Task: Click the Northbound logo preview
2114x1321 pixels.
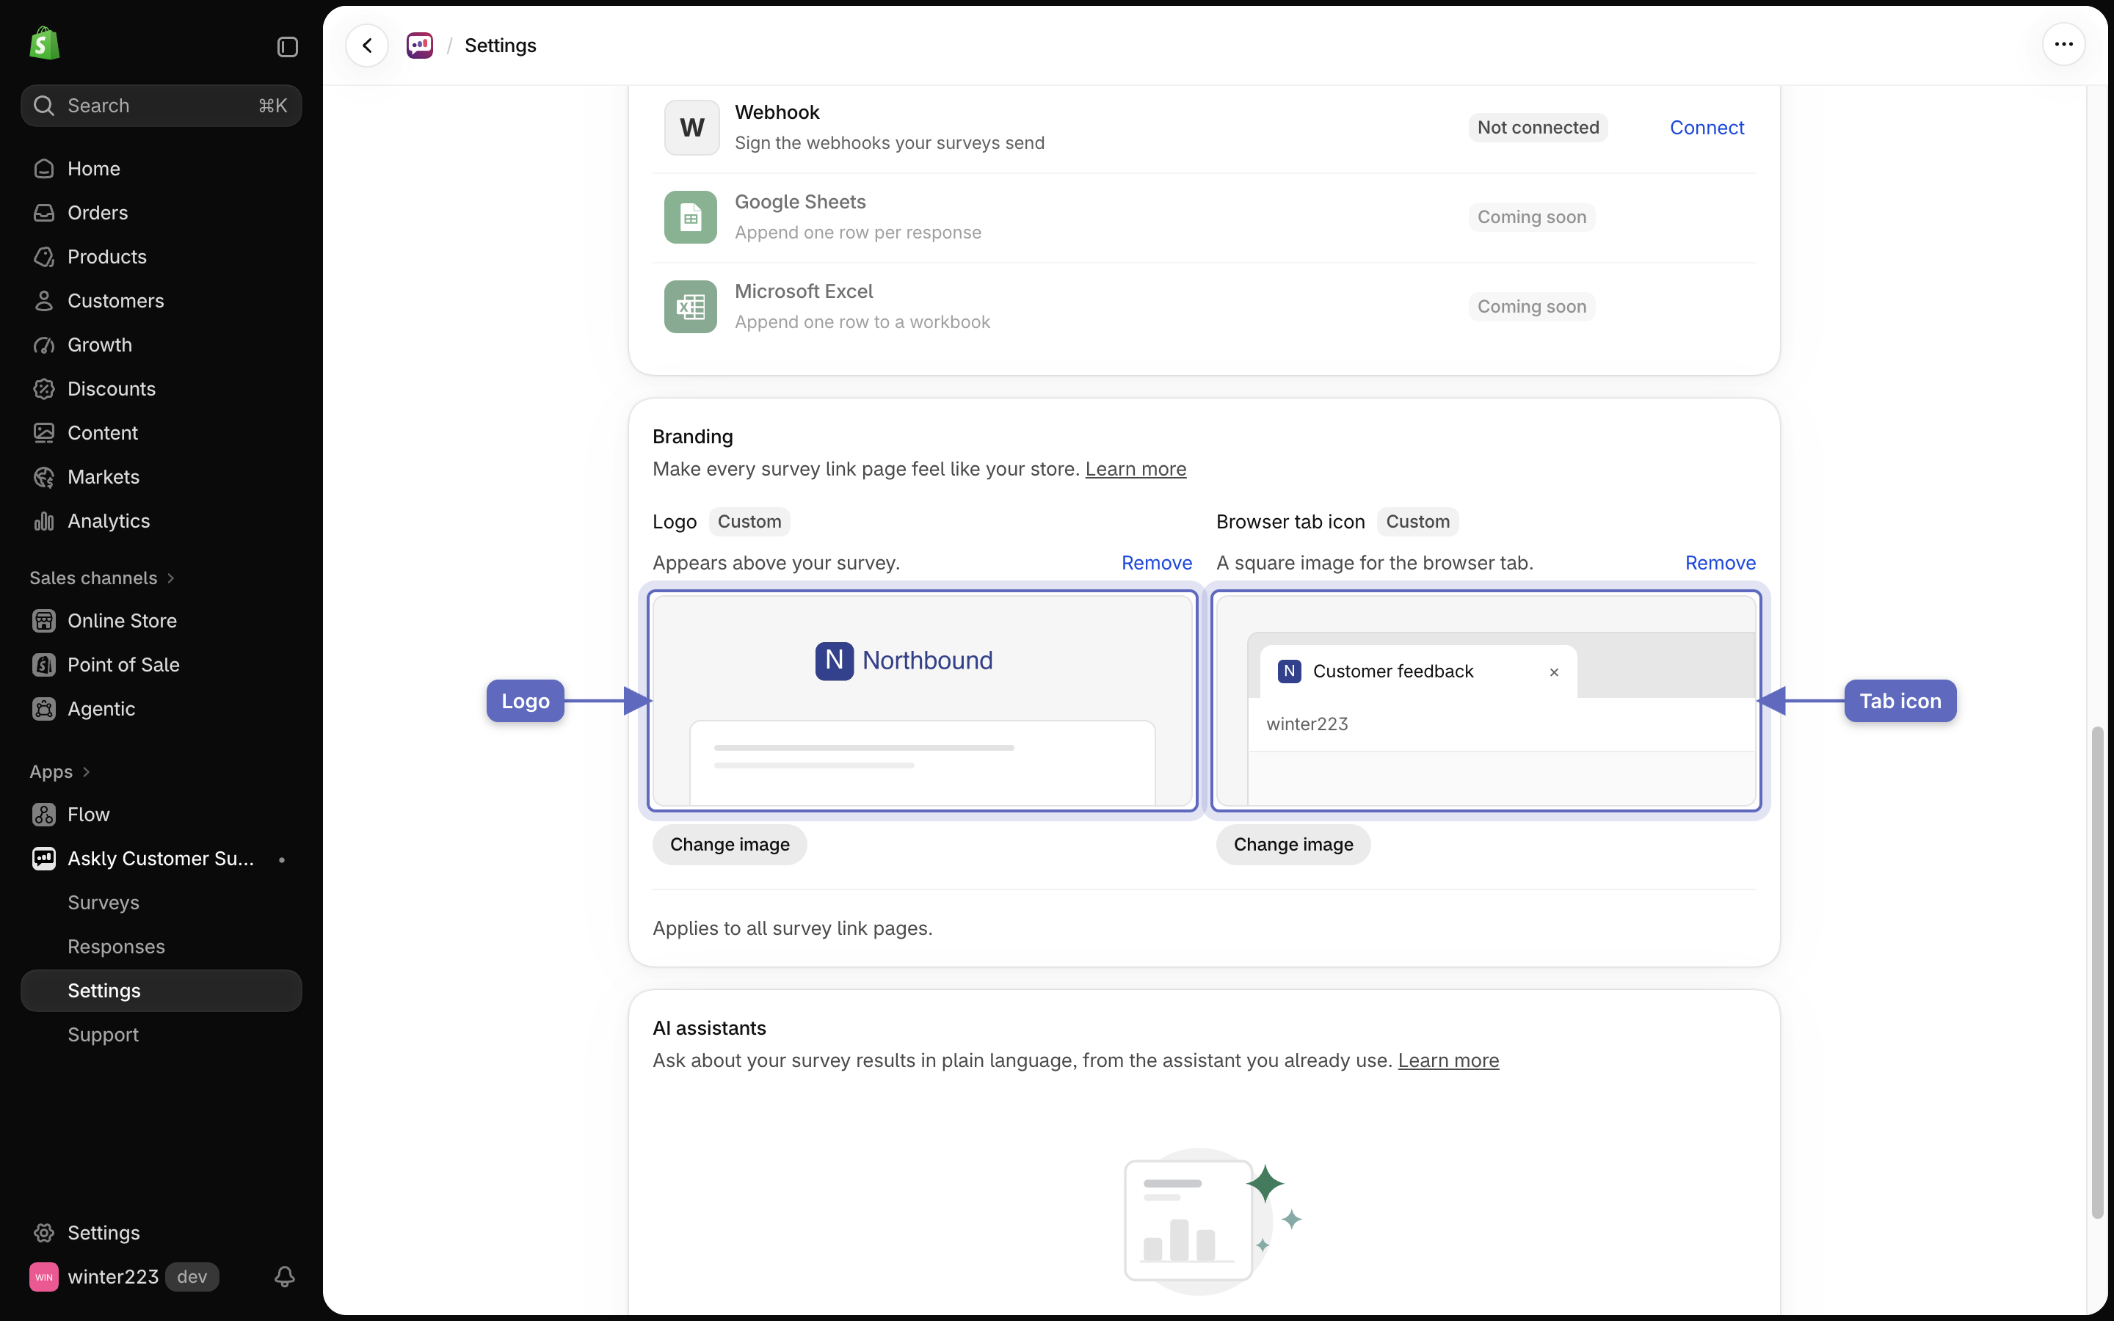Action: coord(904,660)
